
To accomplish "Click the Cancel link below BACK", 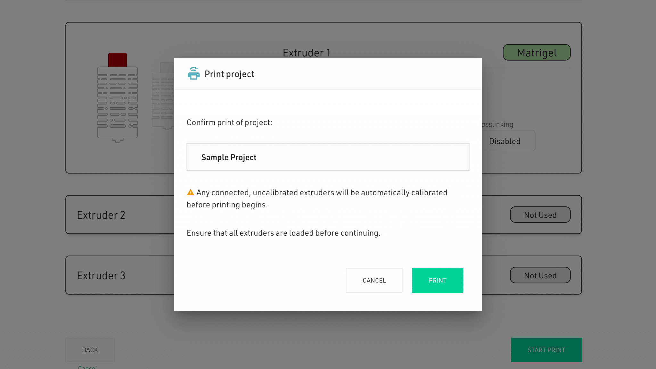I will 87,367.
